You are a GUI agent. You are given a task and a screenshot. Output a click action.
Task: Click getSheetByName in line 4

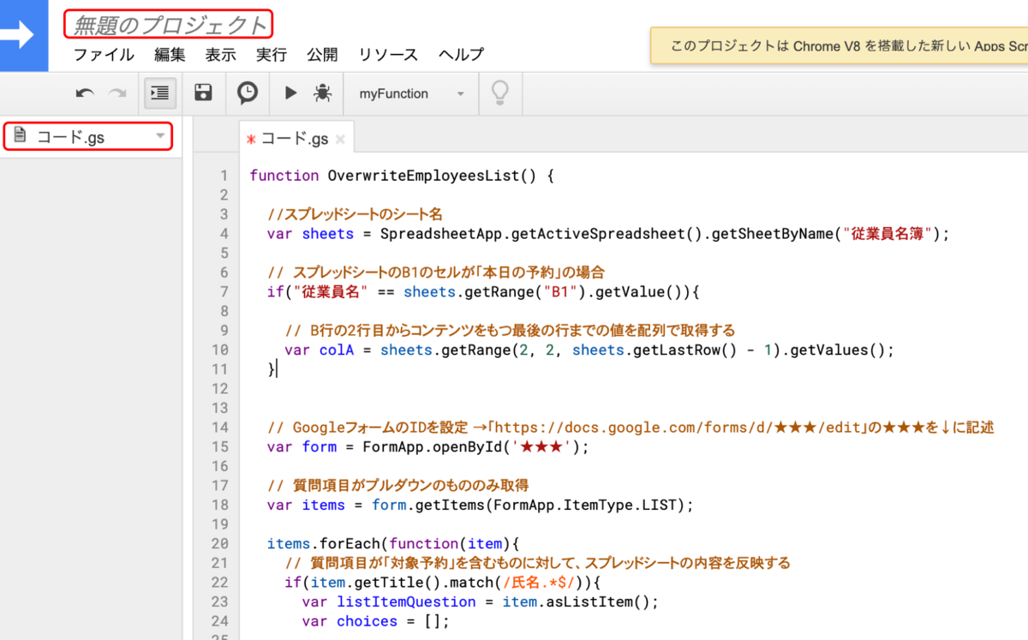coord(773,234)
